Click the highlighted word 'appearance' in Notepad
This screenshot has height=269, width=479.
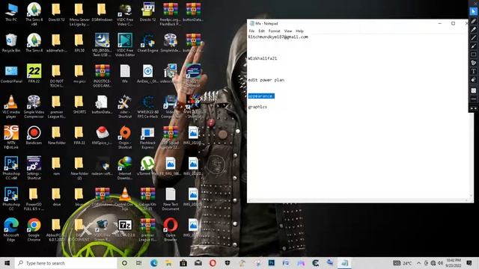pos(261,96)
